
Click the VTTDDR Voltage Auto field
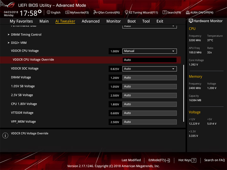[149, 113]
